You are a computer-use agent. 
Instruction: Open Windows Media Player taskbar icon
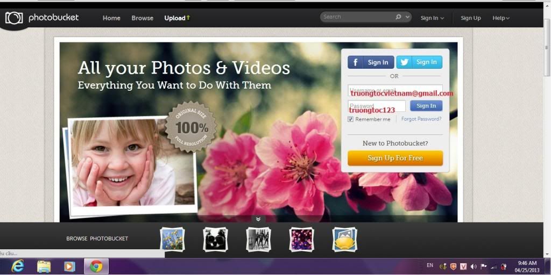click(x=69, y=266)
